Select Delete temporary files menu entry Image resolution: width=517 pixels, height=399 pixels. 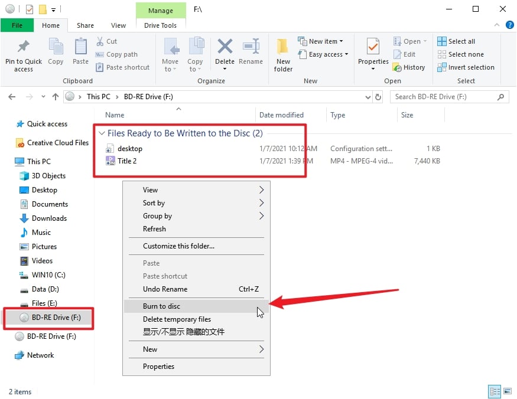point(177,319)
